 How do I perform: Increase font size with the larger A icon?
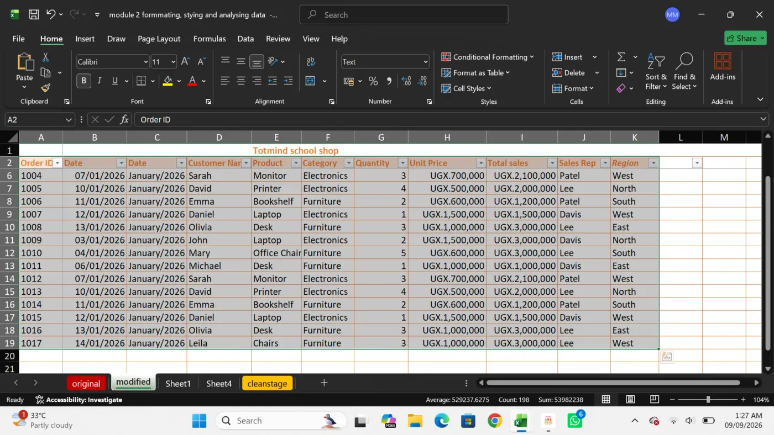(186, 62)
